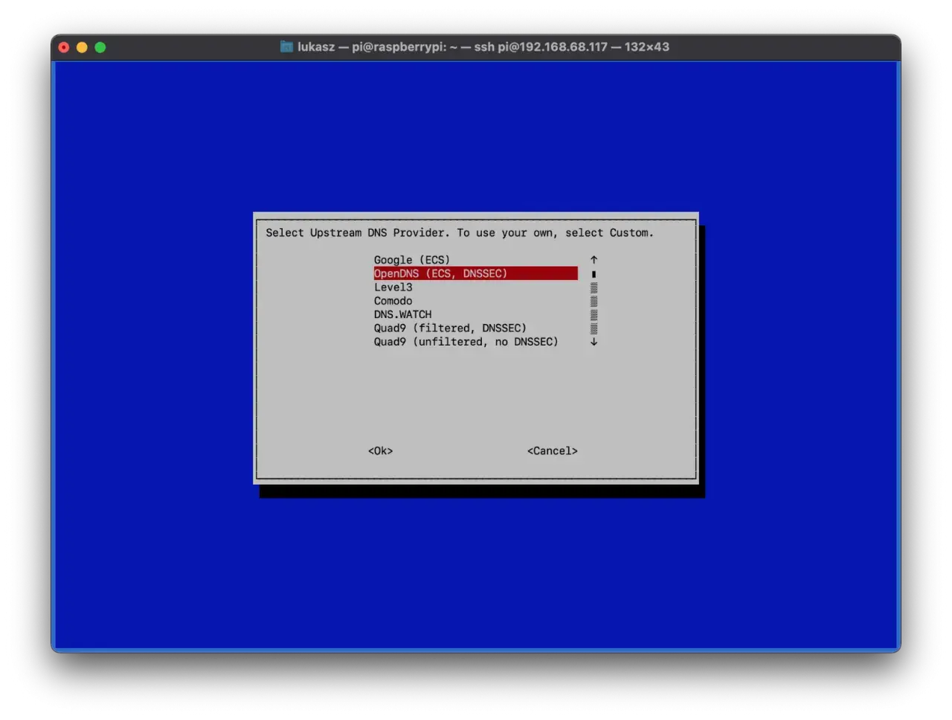The image size is (952, 720).
Task: Select Quad9 (unfiltered, no DNSSEC)
Action: [466, 342]
